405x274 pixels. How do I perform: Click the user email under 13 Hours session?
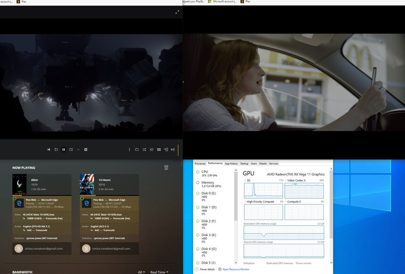pos(111,249)
